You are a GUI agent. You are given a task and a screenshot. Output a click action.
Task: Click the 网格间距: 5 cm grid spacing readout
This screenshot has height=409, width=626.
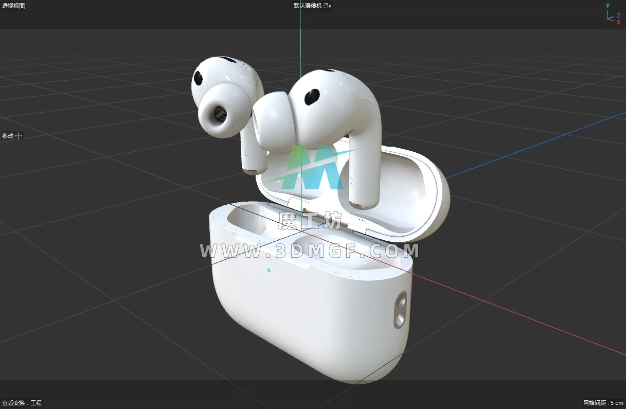pyautogui.click(x=603, y=403)
